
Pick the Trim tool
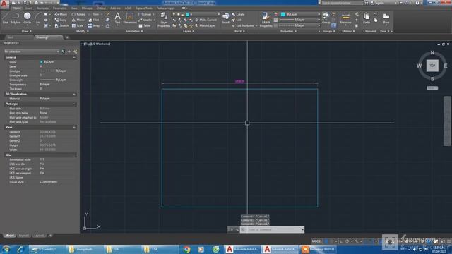[x=94, y=14]
